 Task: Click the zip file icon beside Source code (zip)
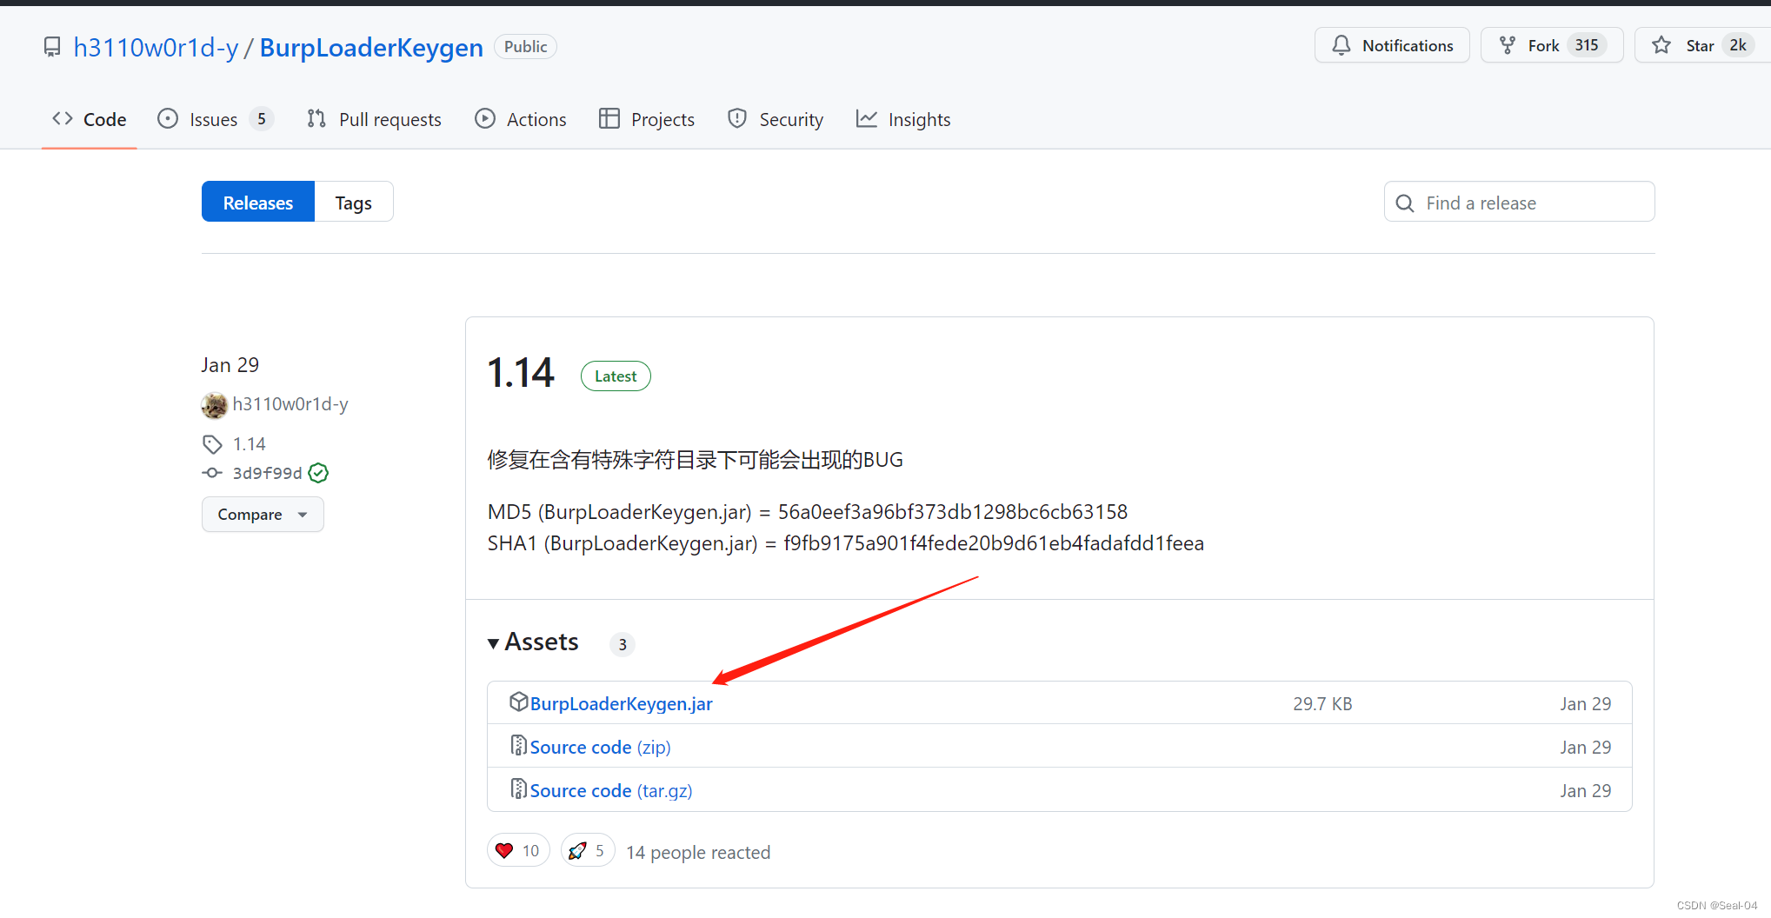tap(518, 745)
